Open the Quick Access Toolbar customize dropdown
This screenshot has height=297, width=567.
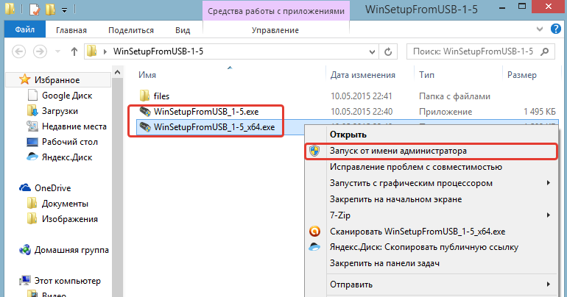click(x=64, y=10)
